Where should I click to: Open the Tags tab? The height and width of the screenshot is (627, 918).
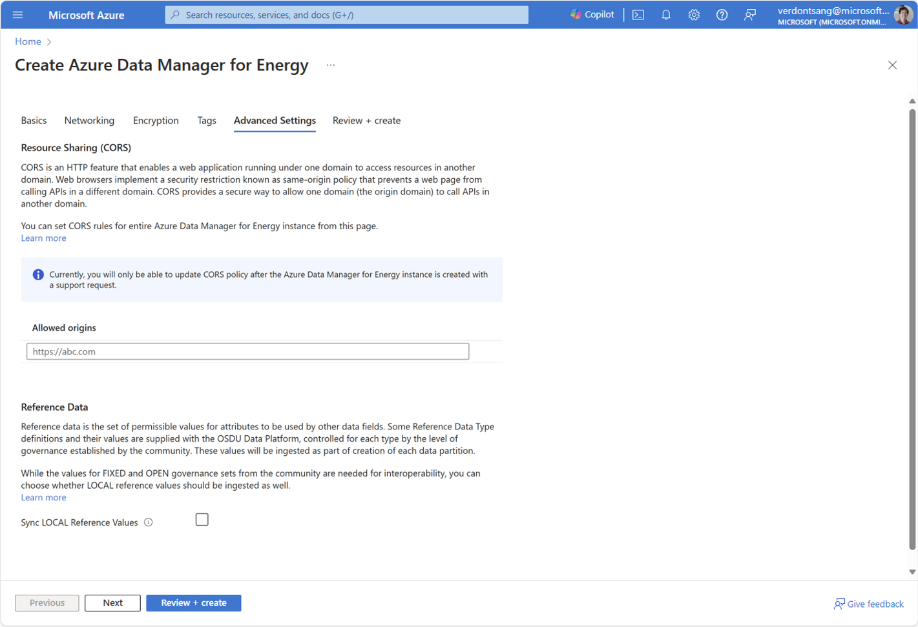207,121
